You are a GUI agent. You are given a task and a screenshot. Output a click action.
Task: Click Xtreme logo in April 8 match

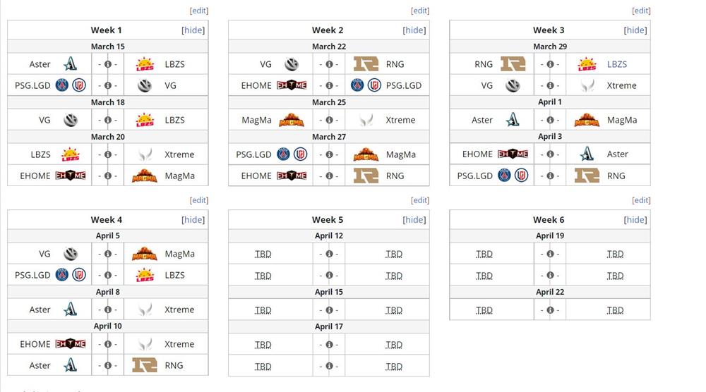tap(145, 310)
